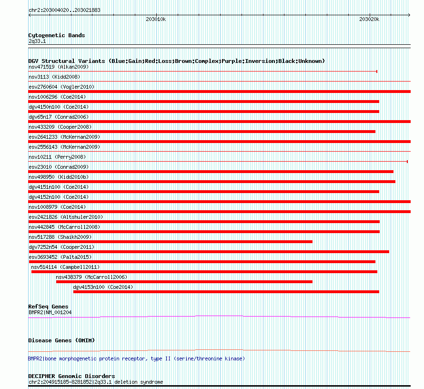Click the left arrowhead of the ruler
Viewport: 424px width, 389px height.
tap(30, 15)
